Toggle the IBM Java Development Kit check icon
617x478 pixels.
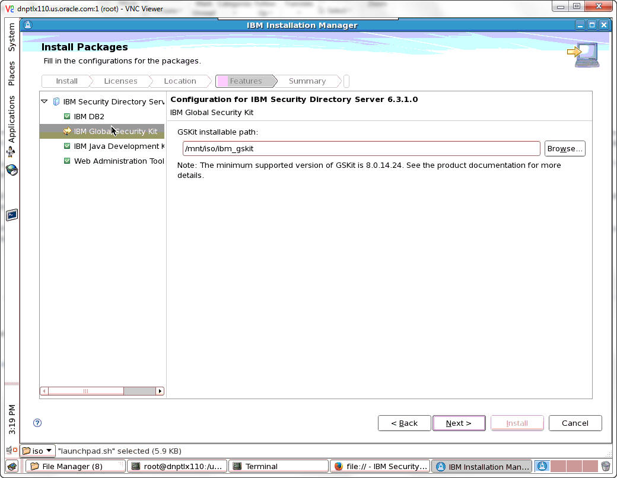[67, 146]
